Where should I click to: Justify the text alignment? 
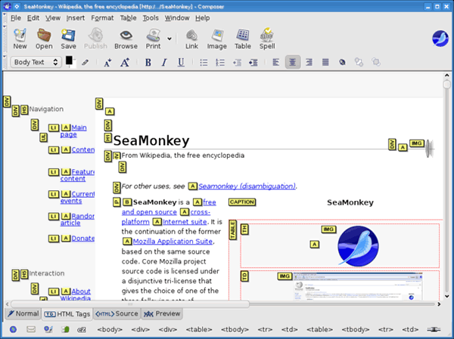click(325, 62)
